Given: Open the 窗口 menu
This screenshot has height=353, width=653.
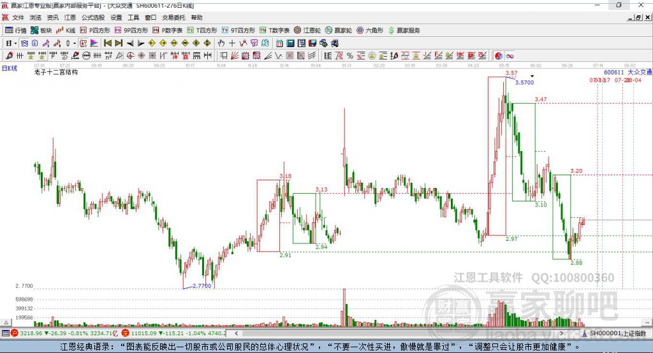Looking at the screenshot, I should pos(150,17).
